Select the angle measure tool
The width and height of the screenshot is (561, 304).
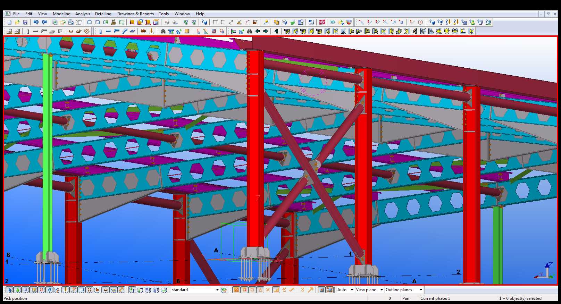239,22
